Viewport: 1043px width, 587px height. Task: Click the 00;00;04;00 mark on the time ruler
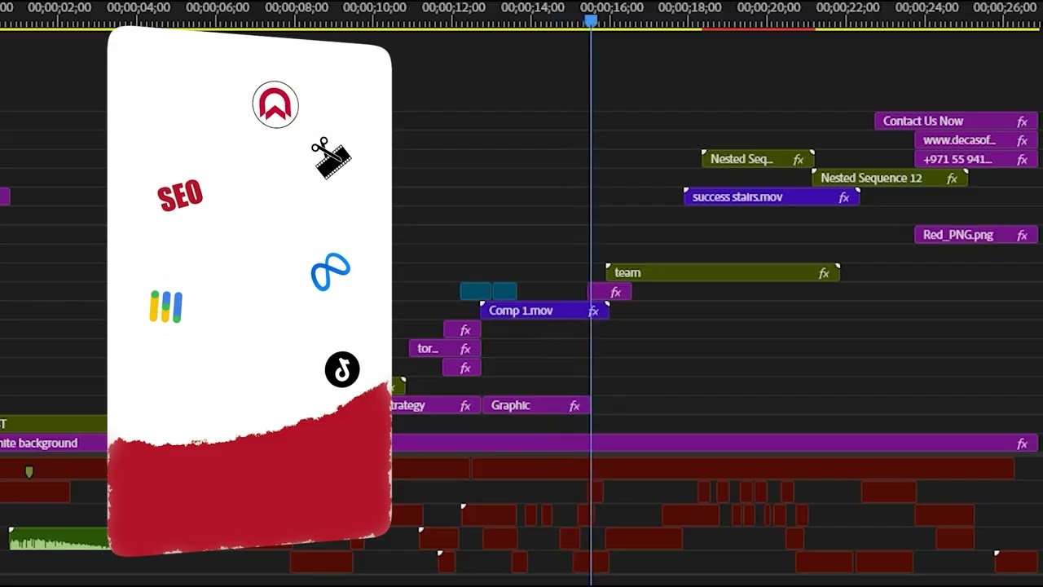138,8
